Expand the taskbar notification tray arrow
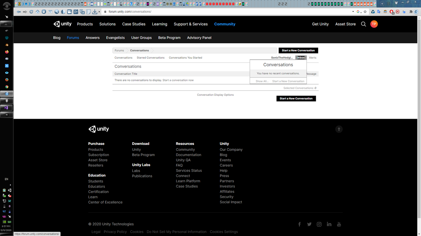This screenshot has height=236, width=421. (x=11, y=185)
